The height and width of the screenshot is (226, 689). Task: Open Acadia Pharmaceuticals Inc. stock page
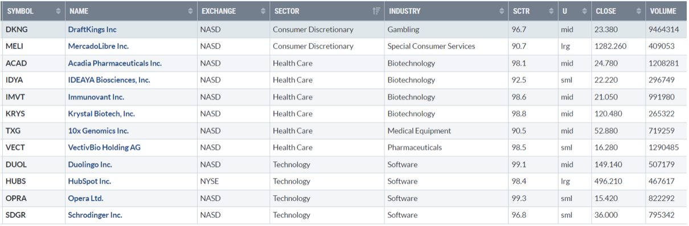coord(115,63)
